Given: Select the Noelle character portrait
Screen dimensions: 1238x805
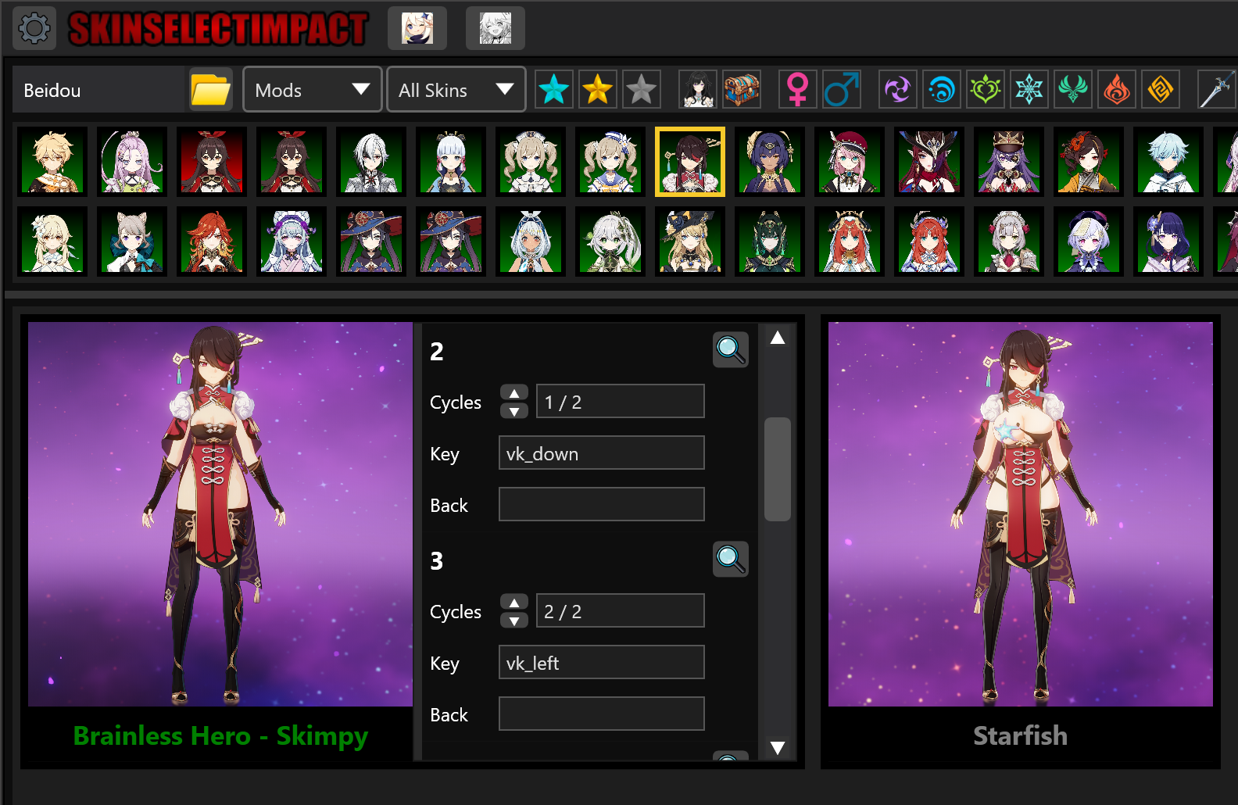Looking at the screenshot, I should 1009,241.
